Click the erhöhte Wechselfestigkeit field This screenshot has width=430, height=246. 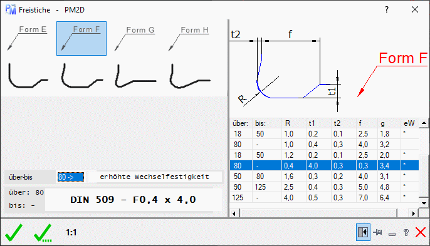pos(155,177)
